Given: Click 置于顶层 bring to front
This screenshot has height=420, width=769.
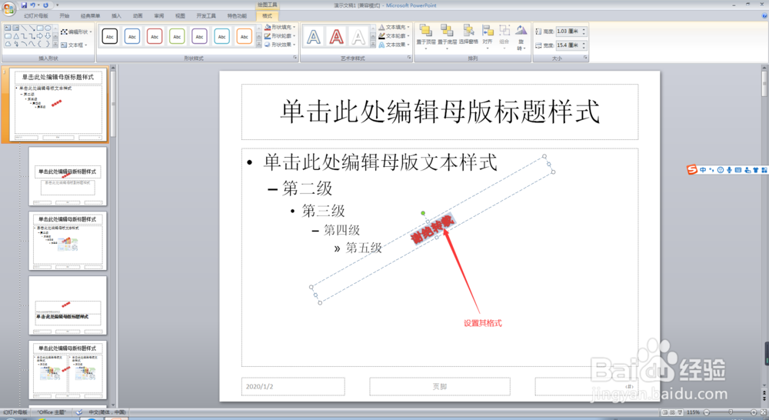Looking at the screenshot, I should click(426, 36).
